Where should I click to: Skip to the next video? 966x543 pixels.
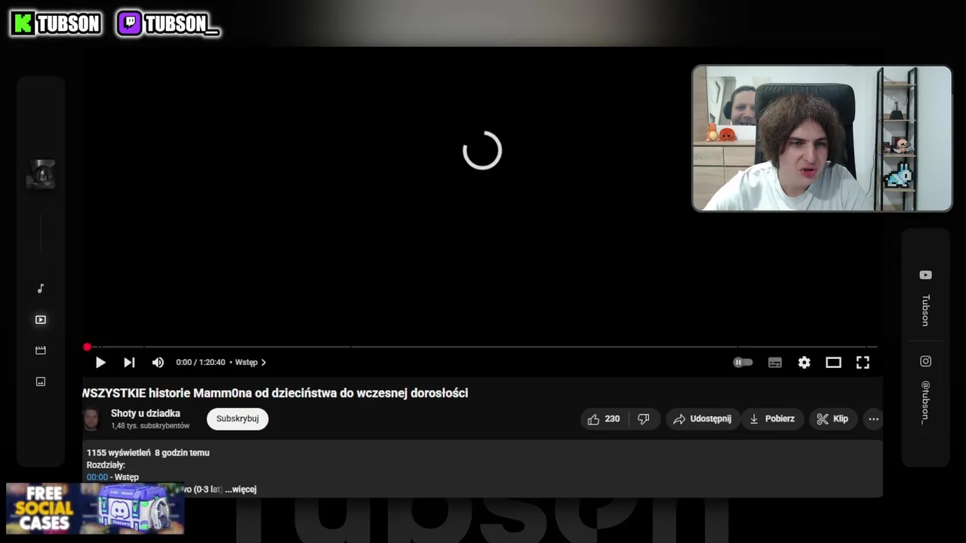point(129,363)
